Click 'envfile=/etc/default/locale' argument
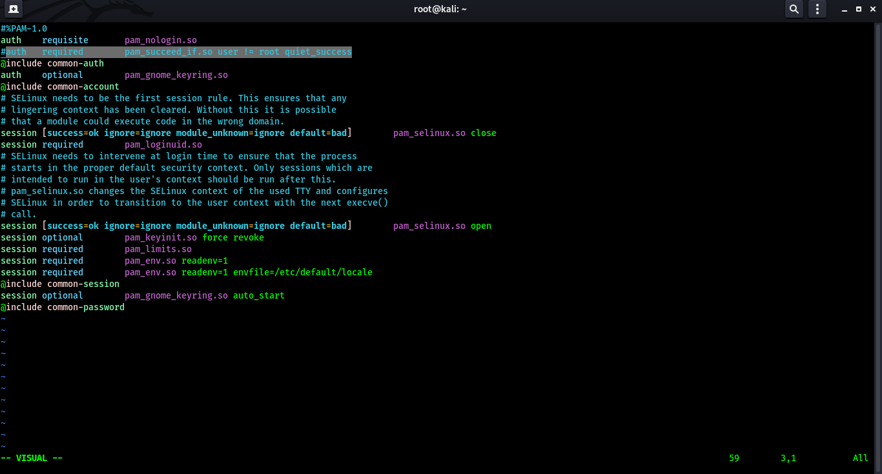882x474 pixels. (x=303, y=272)
